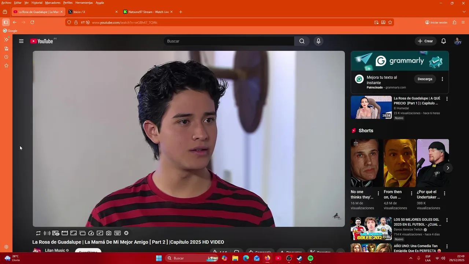Screen dimensions: 469x264
Task: Take a video screenshot with the camera icon
Action: coord(108,233)
